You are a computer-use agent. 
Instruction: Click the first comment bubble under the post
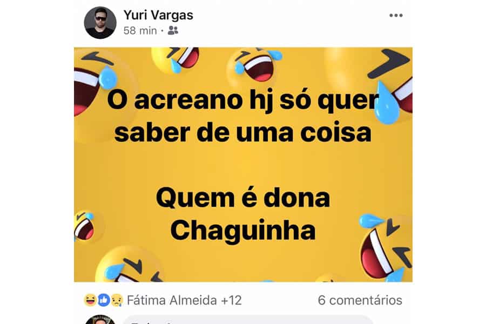coord(248,320)
